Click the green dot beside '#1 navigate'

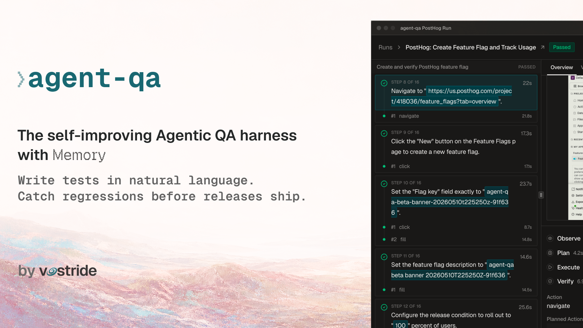pyautogui.click(x=384, y=116)
